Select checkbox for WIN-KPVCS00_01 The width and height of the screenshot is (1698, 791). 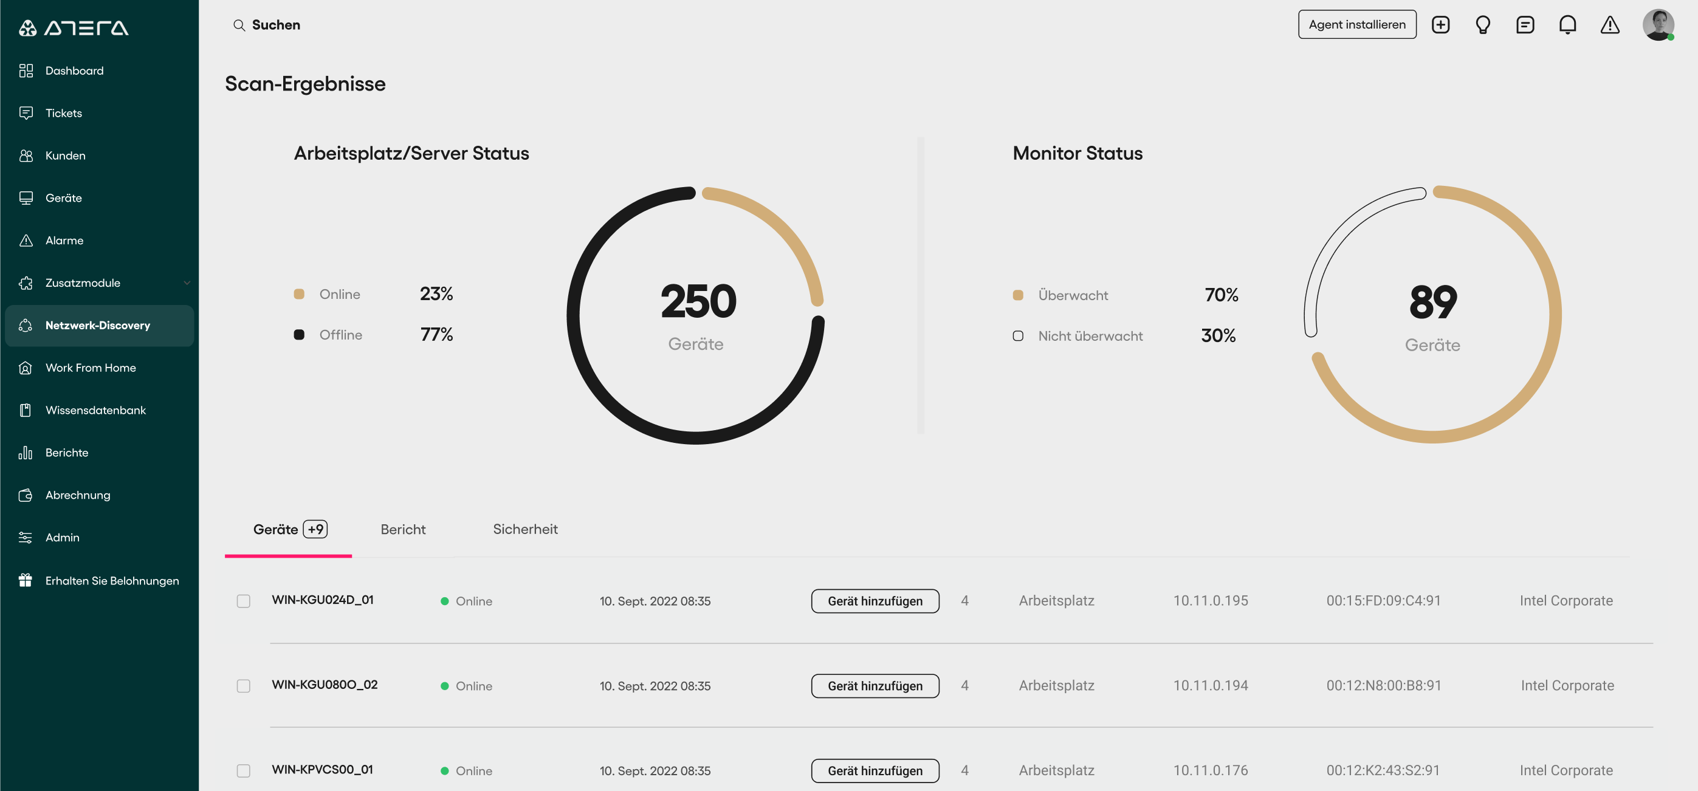[243, 771]
